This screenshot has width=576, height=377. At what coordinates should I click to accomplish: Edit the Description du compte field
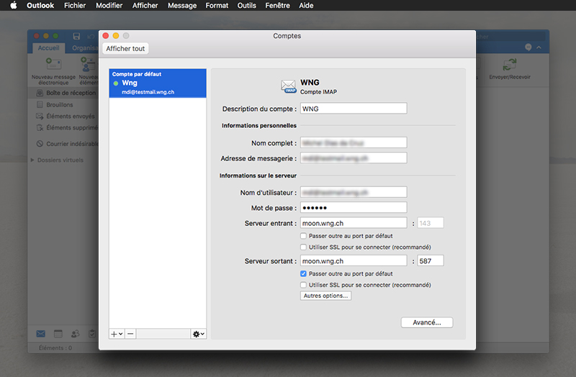tap(354, 109)
